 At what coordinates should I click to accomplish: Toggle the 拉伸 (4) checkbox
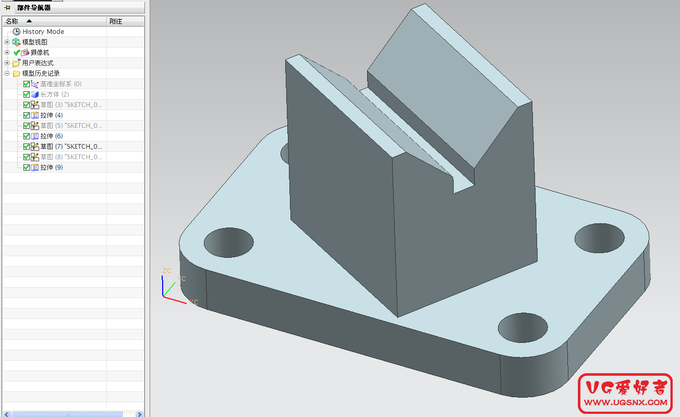pos(27,115)
